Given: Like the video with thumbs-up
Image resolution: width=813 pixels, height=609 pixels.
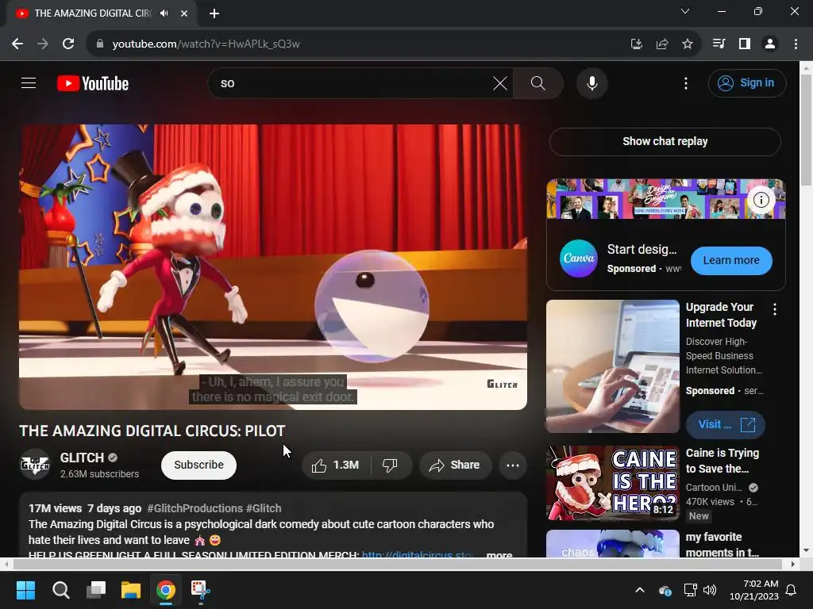Looking at the screenshot, I should 336,465.
